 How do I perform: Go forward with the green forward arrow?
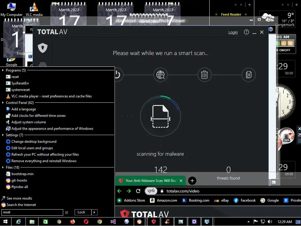click(129, 191)
